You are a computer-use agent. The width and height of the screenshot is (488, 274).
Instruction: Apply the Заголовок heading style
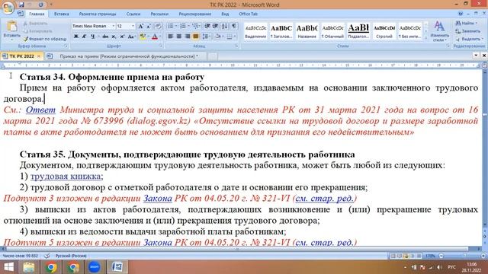point(281,31)
